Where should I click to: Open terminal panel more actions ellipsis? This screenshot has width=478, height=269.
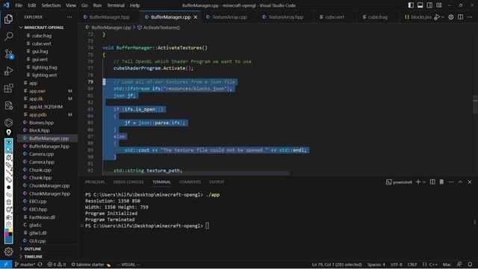coord(451,182)
